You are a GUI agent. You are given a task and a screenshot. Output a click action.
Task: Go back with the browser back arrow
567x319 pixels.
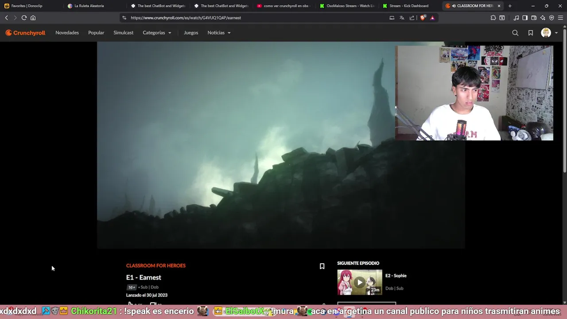click(x=7, y=18)
